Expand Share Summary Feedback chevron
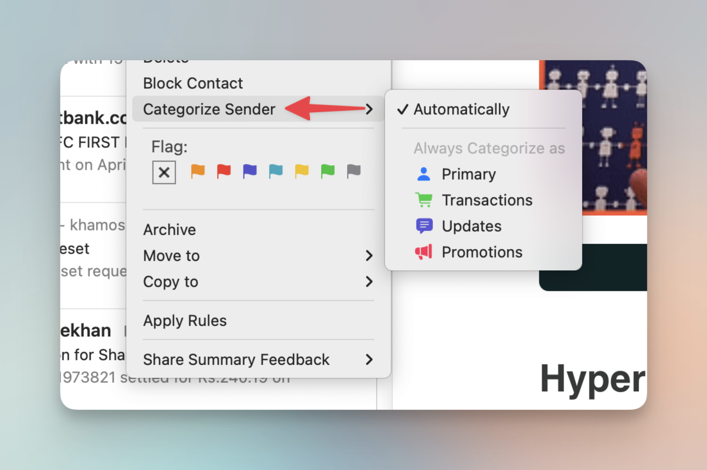707x470 pixels. 369,360
